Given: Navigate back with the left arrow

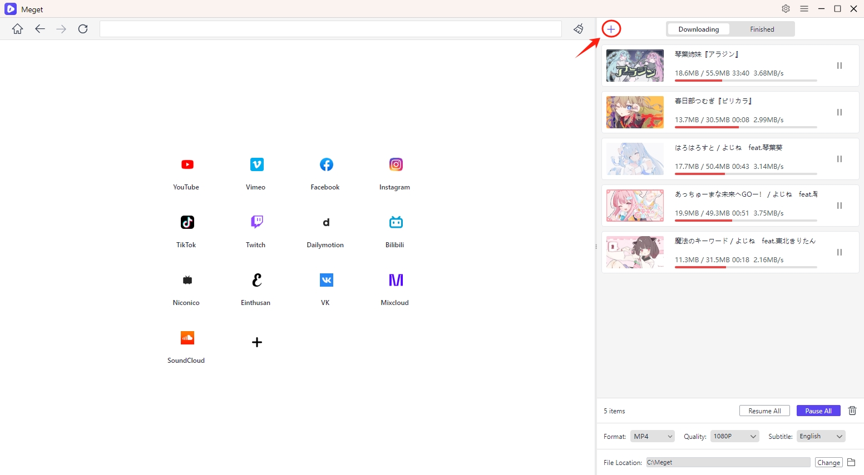Looking at the screenshot, I should pyautogui.click(x=40, y=29).
